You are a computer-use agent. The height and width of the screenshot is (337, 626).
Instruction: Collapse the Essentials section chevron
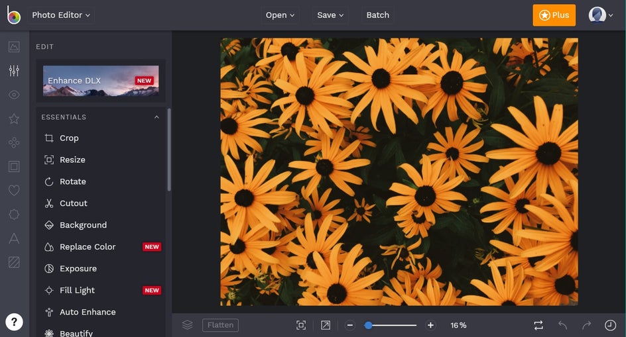coord(156,117)
